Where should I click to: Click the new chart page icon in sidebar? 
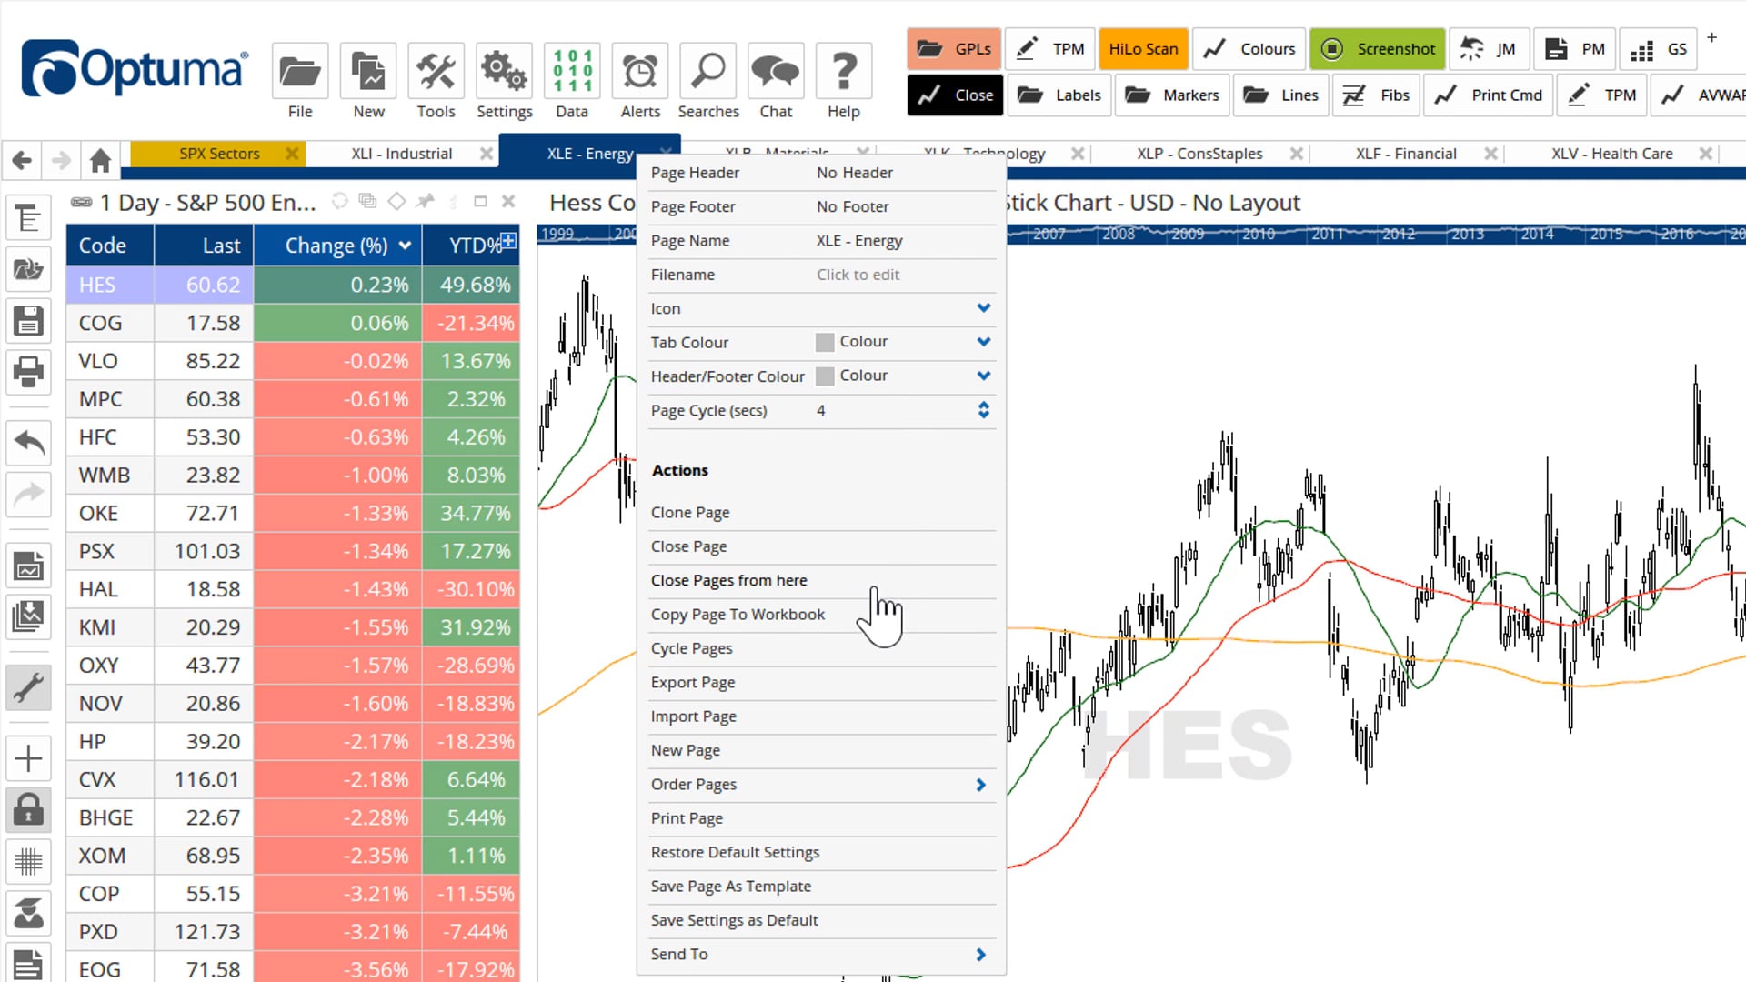[x=28, y=566]
